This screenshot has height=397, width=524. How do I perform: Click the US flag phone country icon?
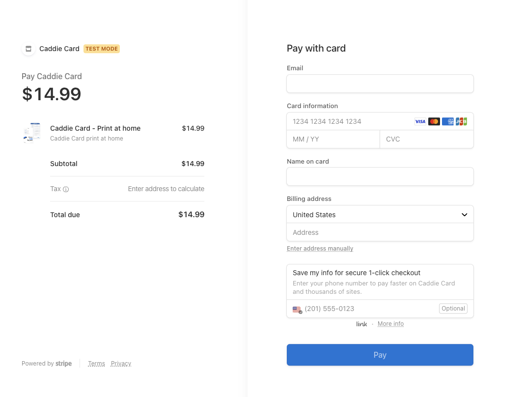pyautogui.click(x=297, y=310)
